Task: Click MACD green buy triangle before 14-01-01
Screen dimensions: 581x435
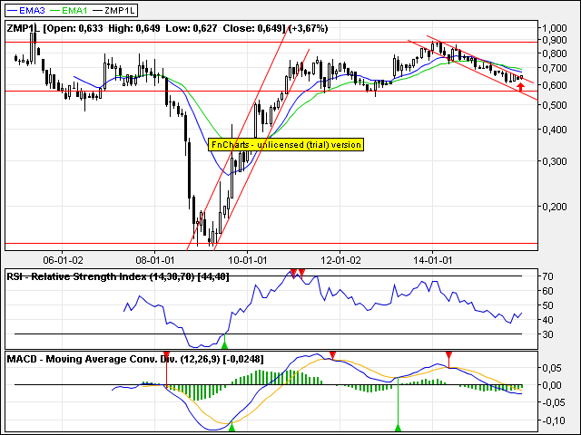Action: click(398, 428)
